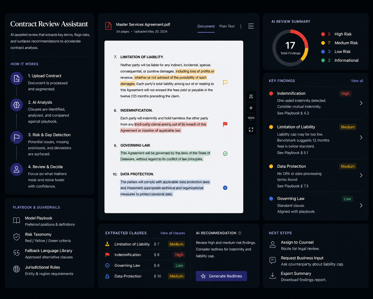Click the High badge on Indemnification finding
The height and width of the screenshot is (299, 373).
[345, 94]
